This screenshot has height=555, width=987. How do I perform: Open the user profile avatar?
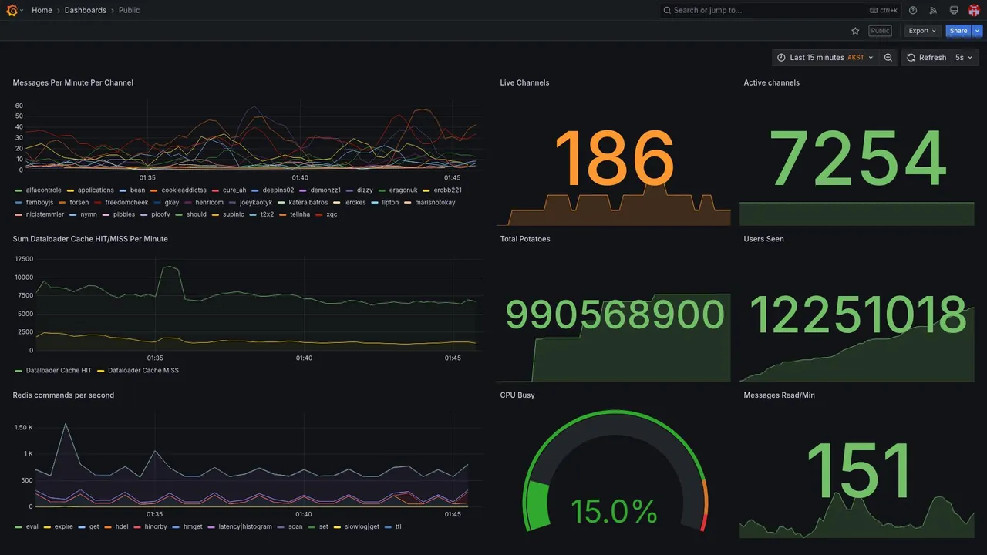(x=974, y=10)
